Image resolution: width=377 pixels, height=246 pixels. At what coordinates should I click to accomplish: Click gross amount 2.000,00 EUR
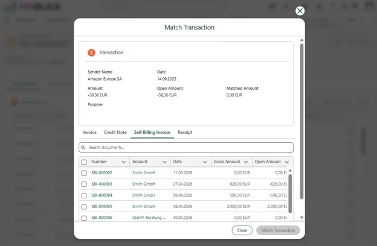click(x=238, y=206)
